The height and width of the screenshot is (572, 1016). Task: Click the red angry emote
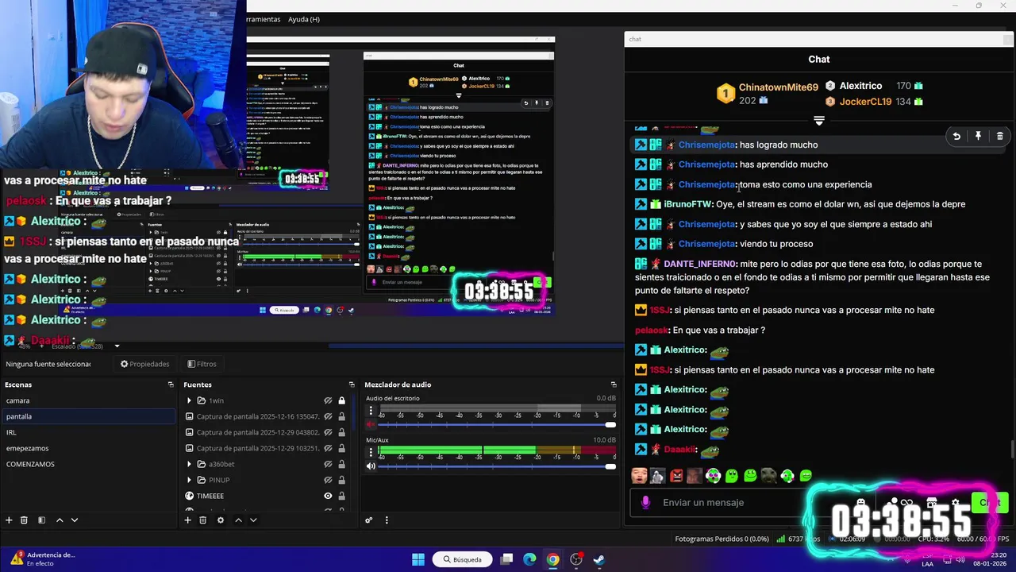coord(676,476)
